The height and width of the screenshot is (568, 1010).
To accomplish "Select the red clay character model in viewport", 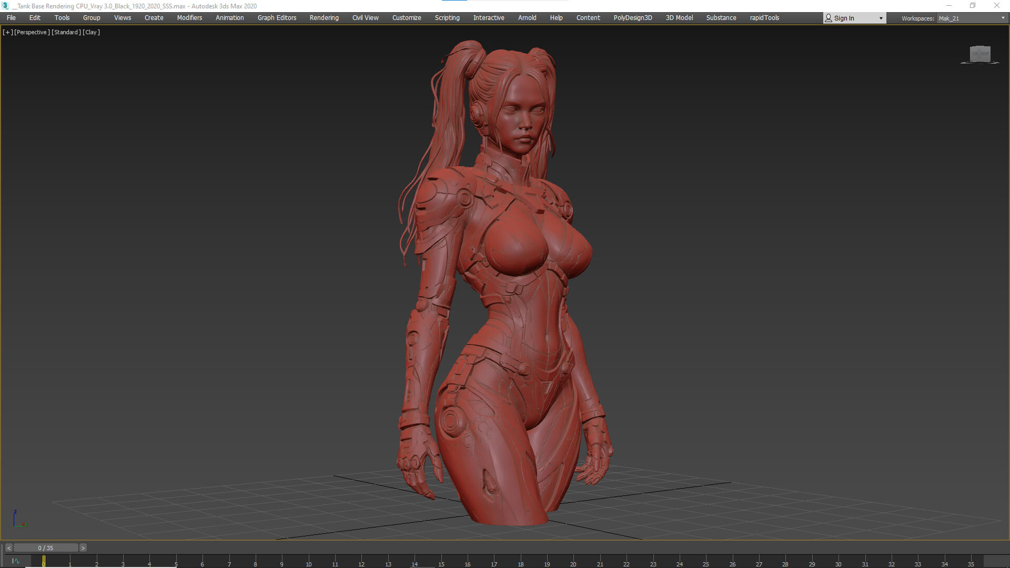I will 505,284.
